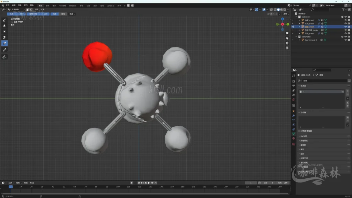Click the 线性 gradient type button
This screenshot has height=198, width=352.
coord(55,14)
